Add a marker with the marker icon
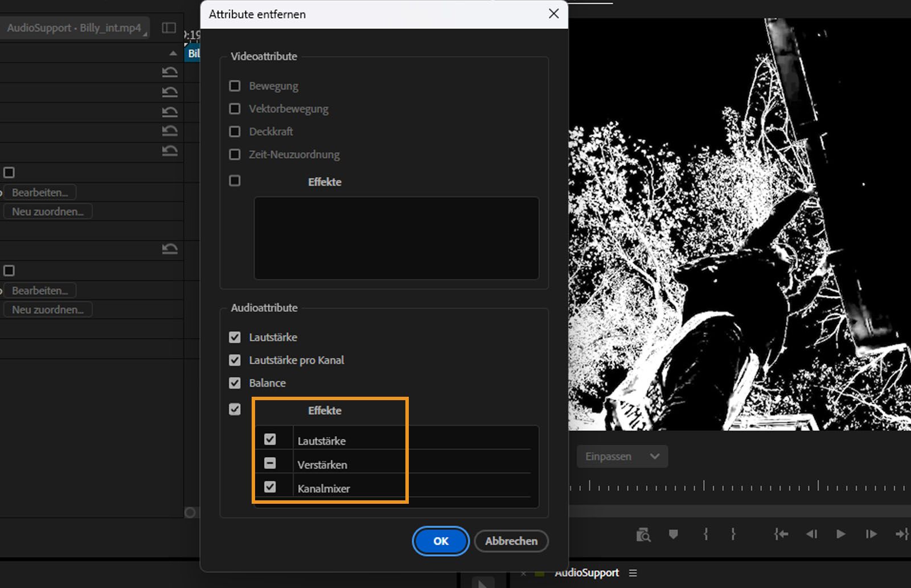The width and height of the screenshot is (911, 588). (x=674, y=534)
